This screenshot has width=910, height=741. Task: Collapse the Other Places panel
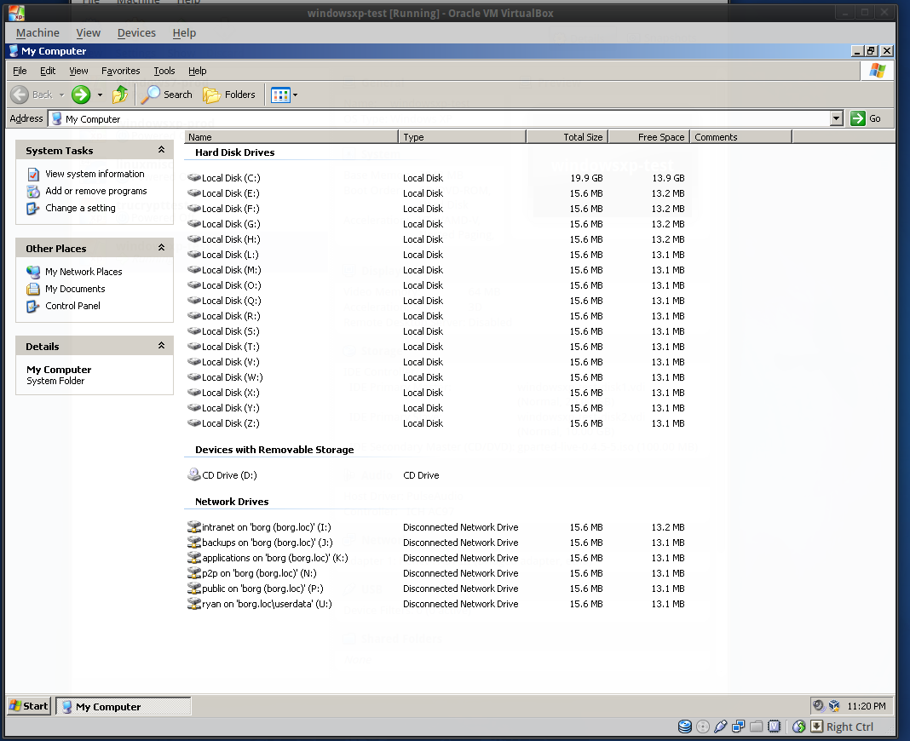(161, 248)
